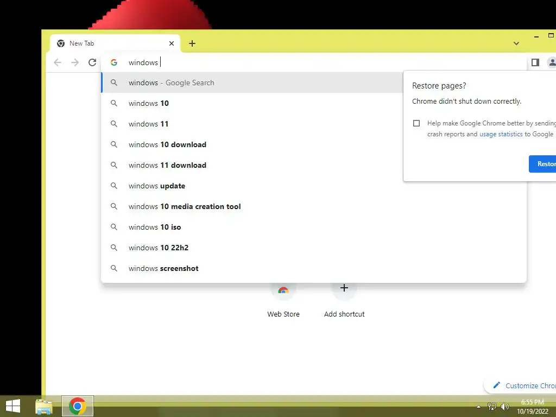556x417 pixels.
Task: Click the Add shortcut plus tile
Action: (x=344, y=300)
